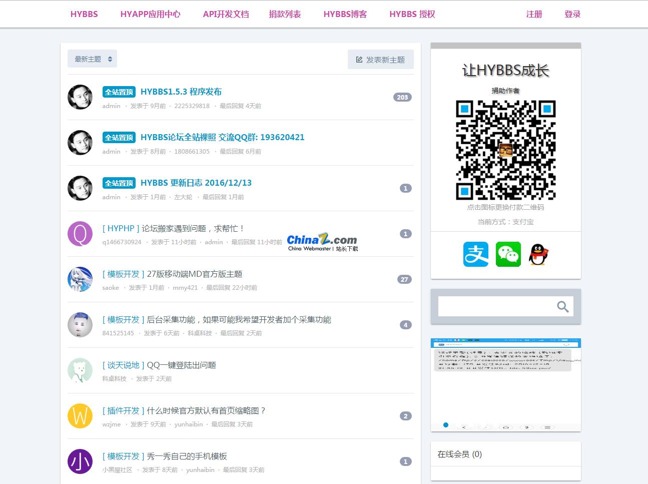Screen dimensions: 648x484
Task: Click reply count badge 2
Action: point(406,416)
